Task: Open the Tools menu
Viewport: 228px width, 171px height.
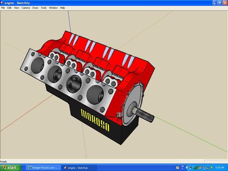Action: [43, 8]
